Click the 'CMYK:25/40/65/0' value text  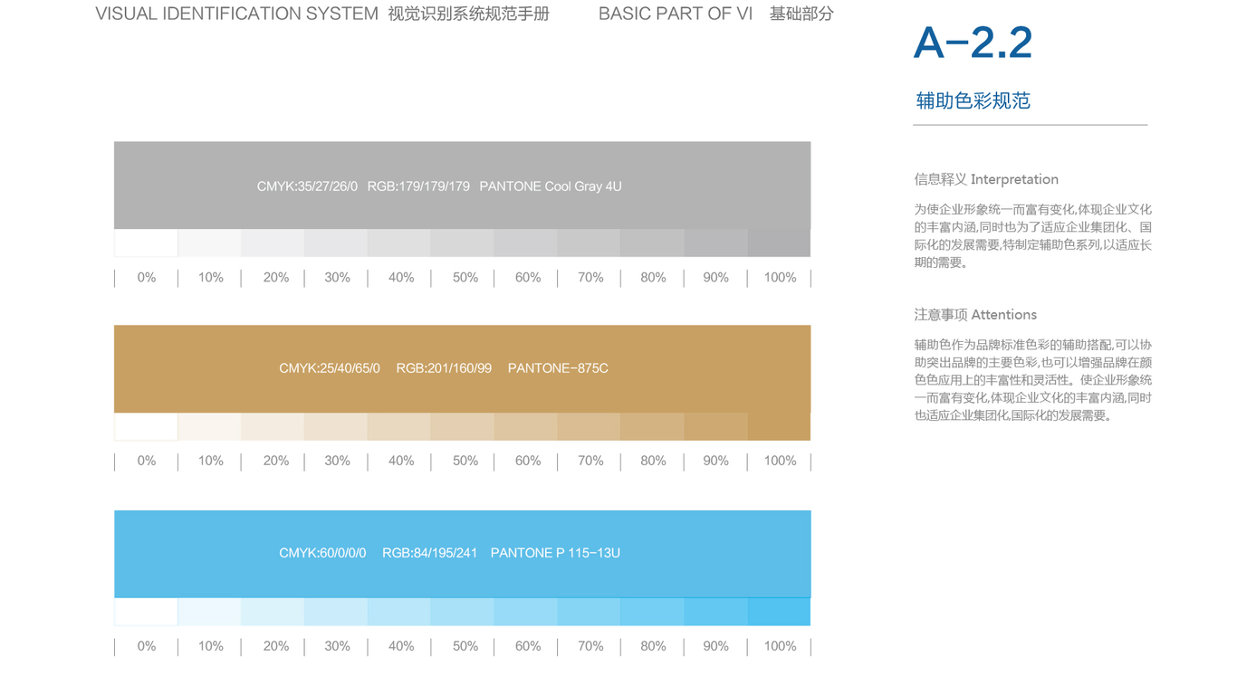pos(330,368)
